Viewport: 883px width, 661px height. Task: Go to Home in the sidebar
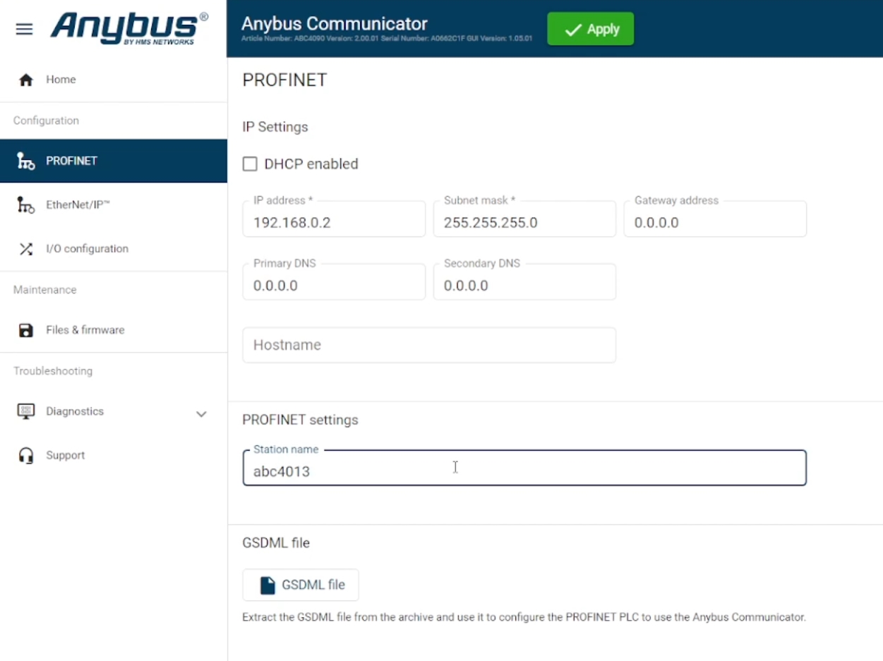[x=113, y=80]
